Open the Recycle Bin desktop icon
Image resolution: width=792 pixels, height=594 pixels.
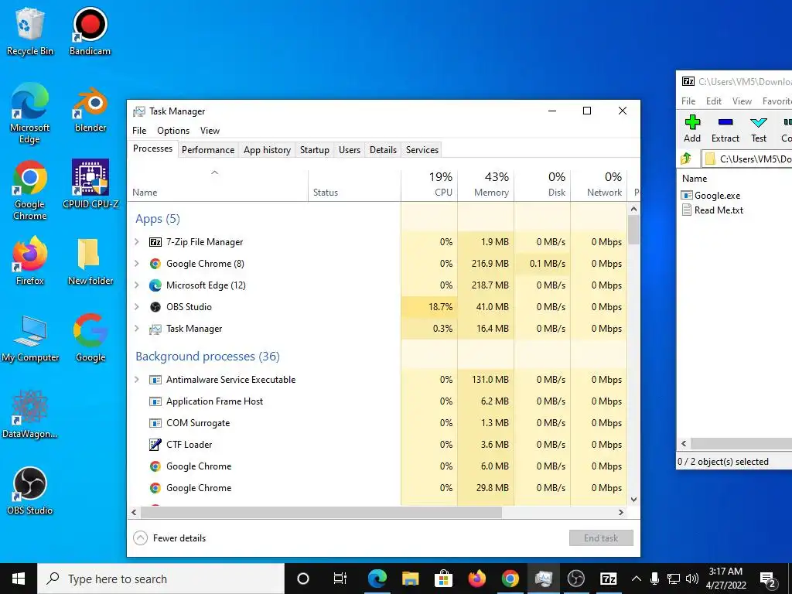point(30,31)
